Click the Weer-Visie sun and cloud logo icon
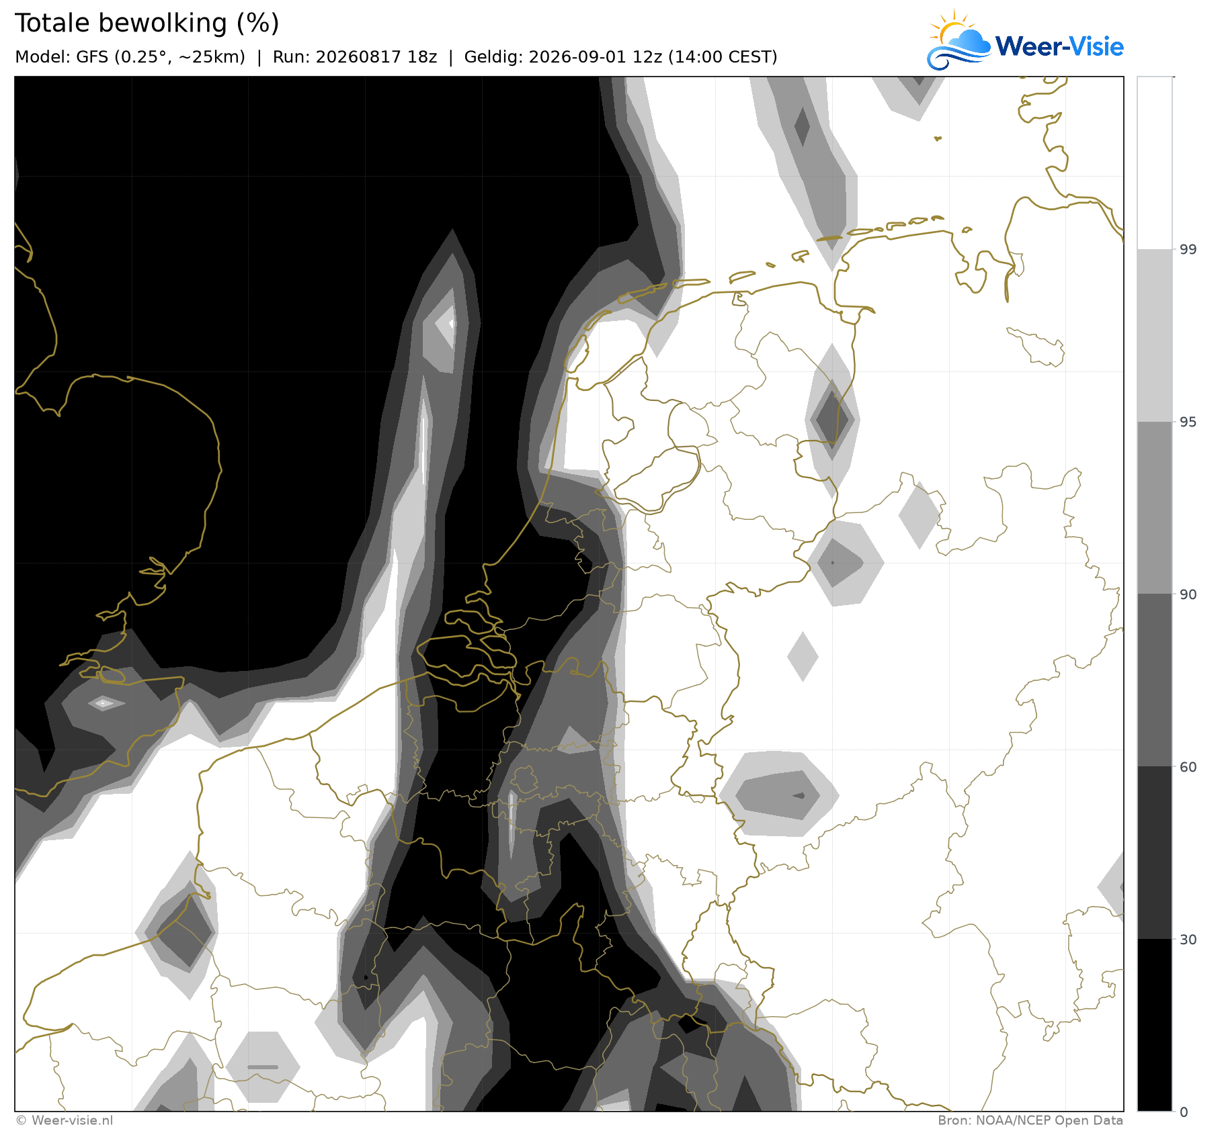Image resolution: width=1226 pixels, height=1129 pixels. (x=958, y=40)
